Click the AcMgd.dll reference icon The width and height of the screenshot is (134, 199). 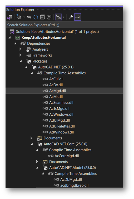45,91
